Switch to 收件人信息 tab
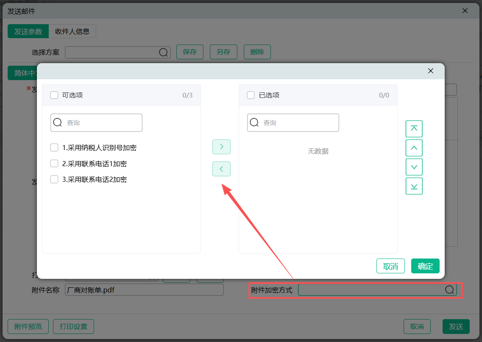Viewport: 482px width, 342px height. (72, 31)
